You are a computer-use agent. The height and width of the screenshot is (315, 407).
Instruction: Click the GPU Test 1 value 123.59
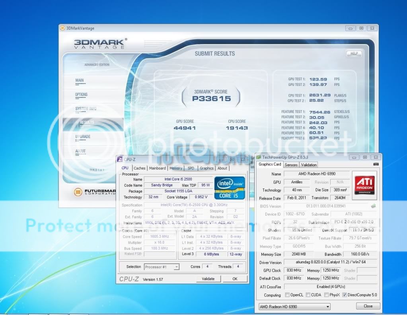(x=318, y=79)
